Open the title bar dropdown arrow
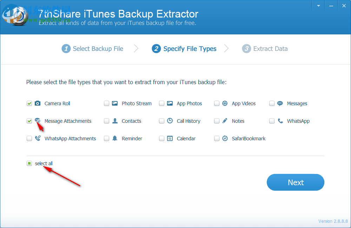The image size is (351, 228). coord(318,5)
